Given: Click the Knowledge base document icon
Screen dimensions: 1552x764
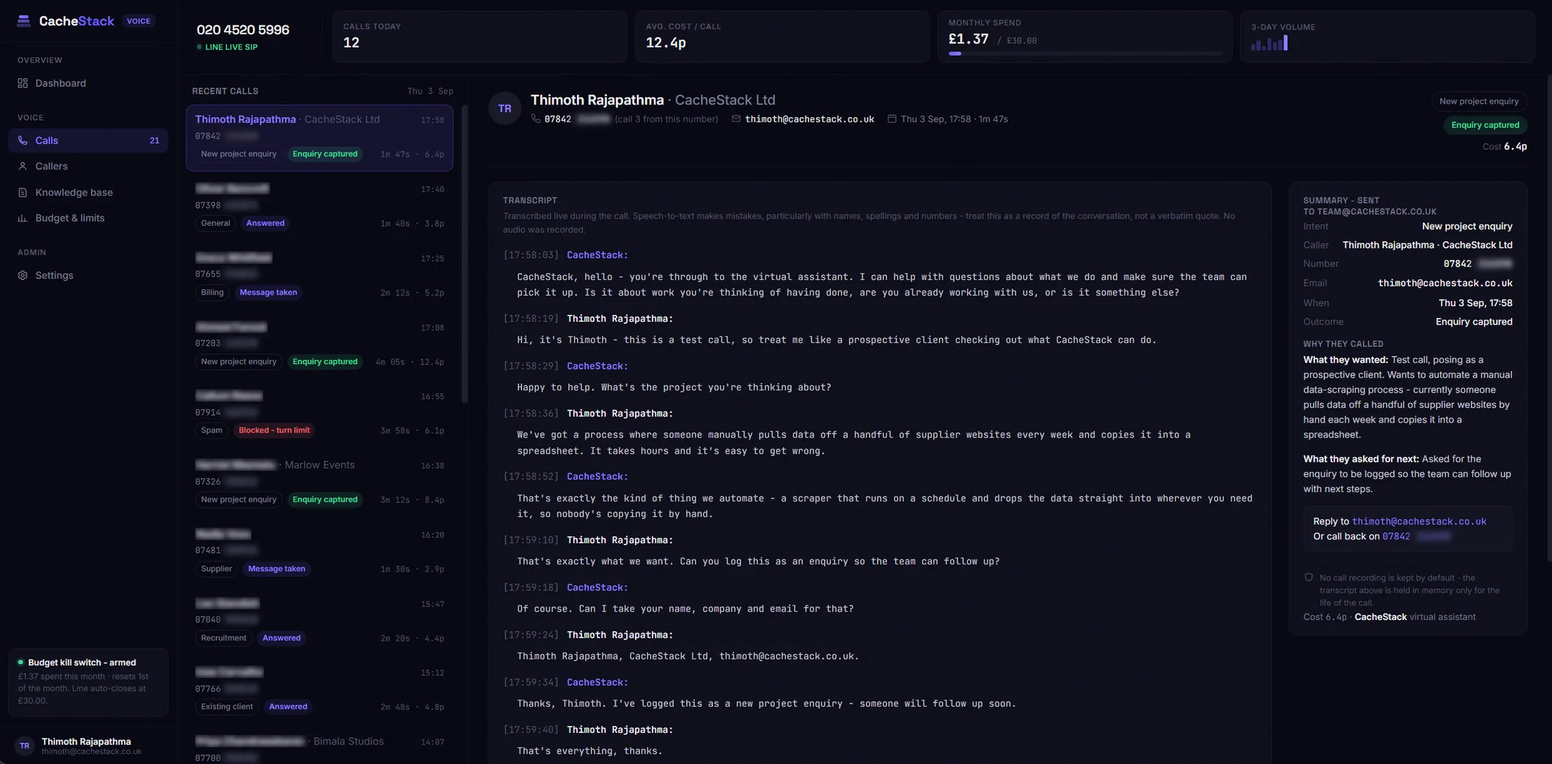Looking at the screenshot, I should pos(23,193).
